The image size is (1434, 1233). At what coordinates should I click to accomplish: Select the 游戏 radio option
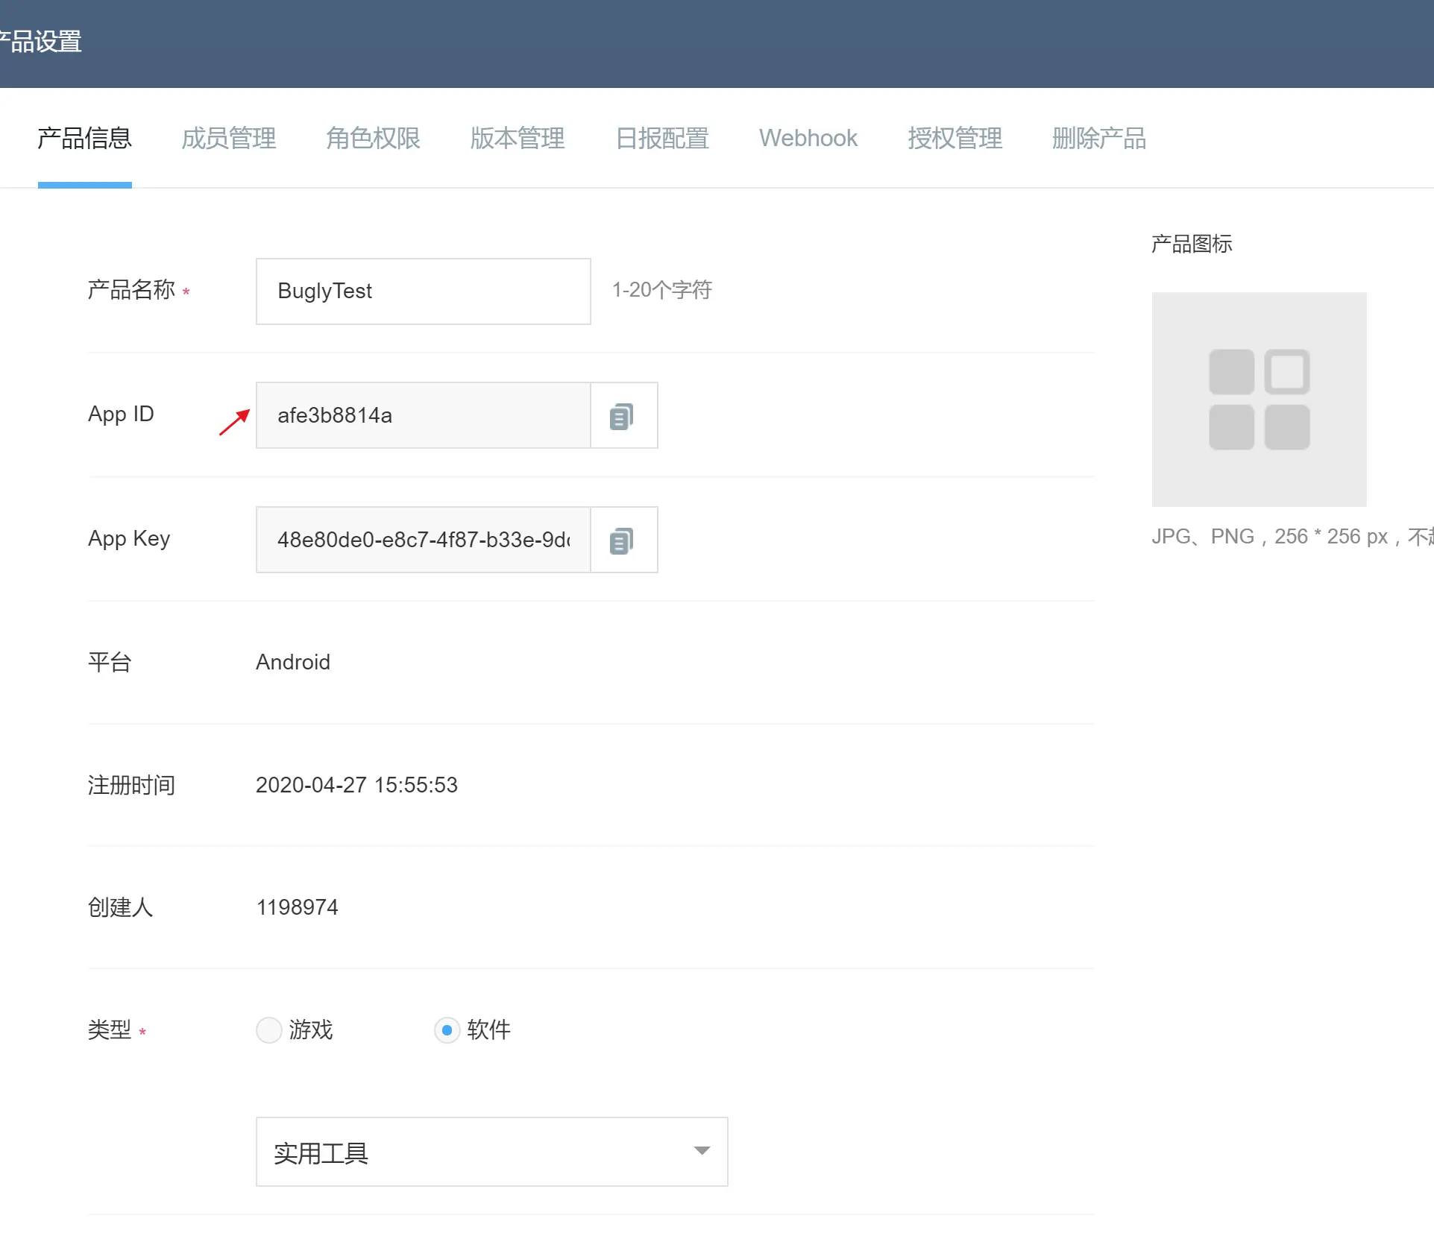pos(269,1030)
